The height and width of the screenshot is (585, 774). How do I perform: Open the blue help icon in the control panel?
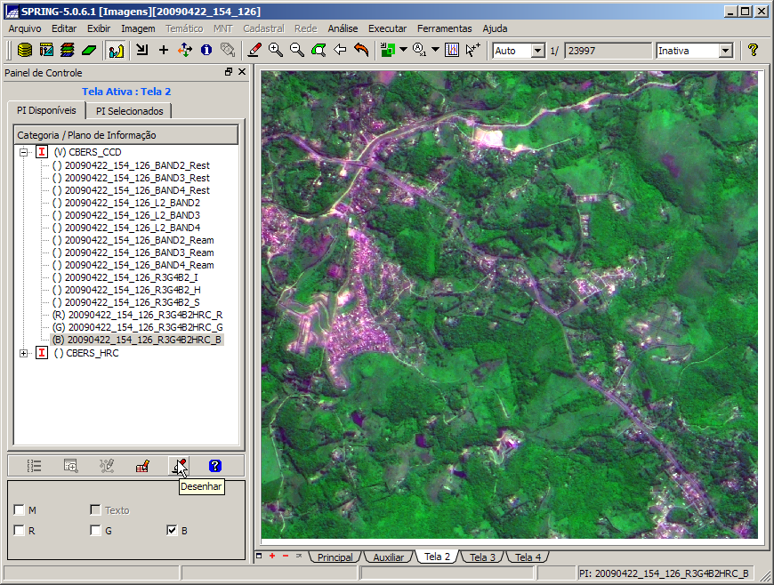click(214, 465)
